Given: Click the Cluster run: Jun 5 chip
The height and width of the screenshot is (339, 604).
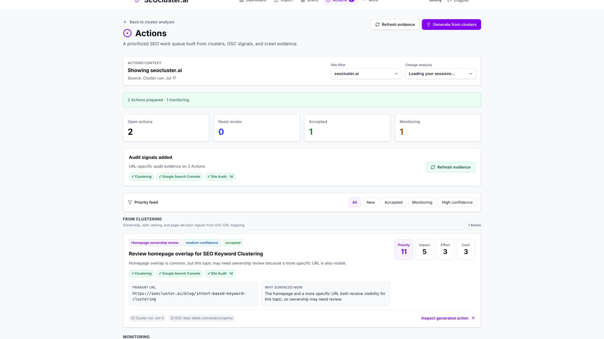Looking at the screenshot, I should [148, 318].
